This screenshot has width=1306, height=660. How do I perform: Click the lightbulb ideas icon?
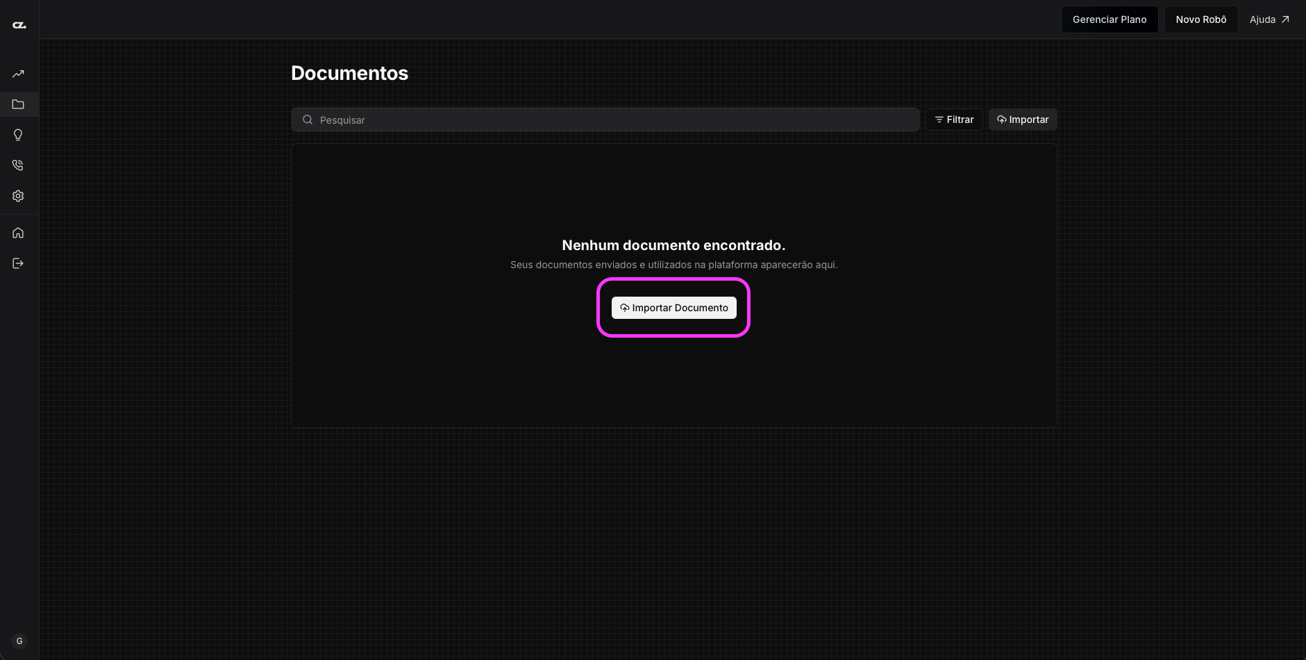point(17,135)
